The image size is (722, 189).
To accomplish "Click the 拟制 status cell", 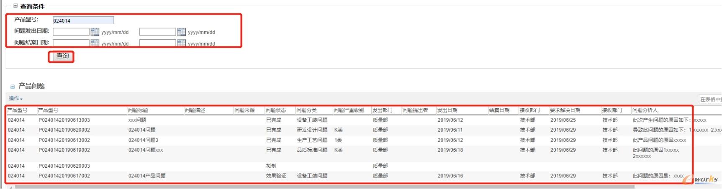I will click(x=271, y=166).
